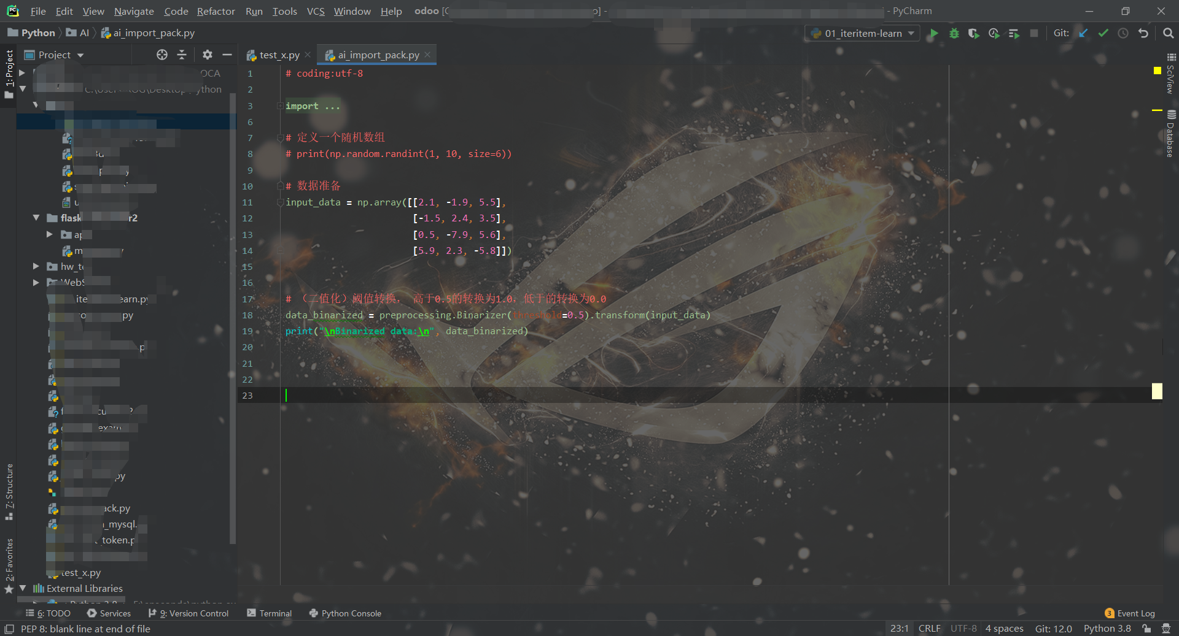Open the Terminal tool window

pos(269,613)
